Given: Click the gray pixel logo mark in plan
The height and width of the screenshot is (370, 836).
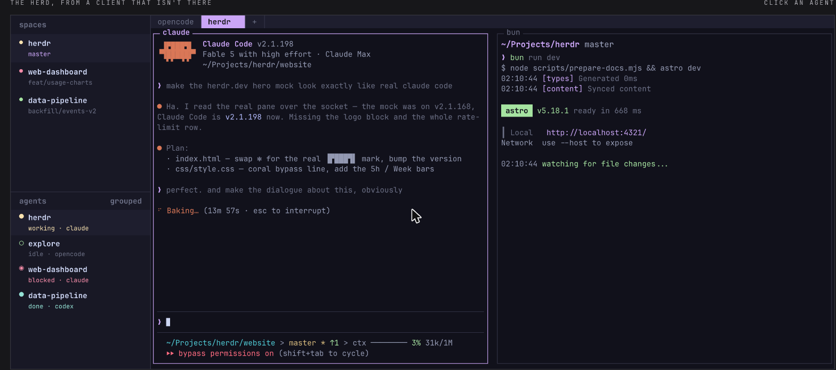Looking at the screenshot, I should [341, 159].
